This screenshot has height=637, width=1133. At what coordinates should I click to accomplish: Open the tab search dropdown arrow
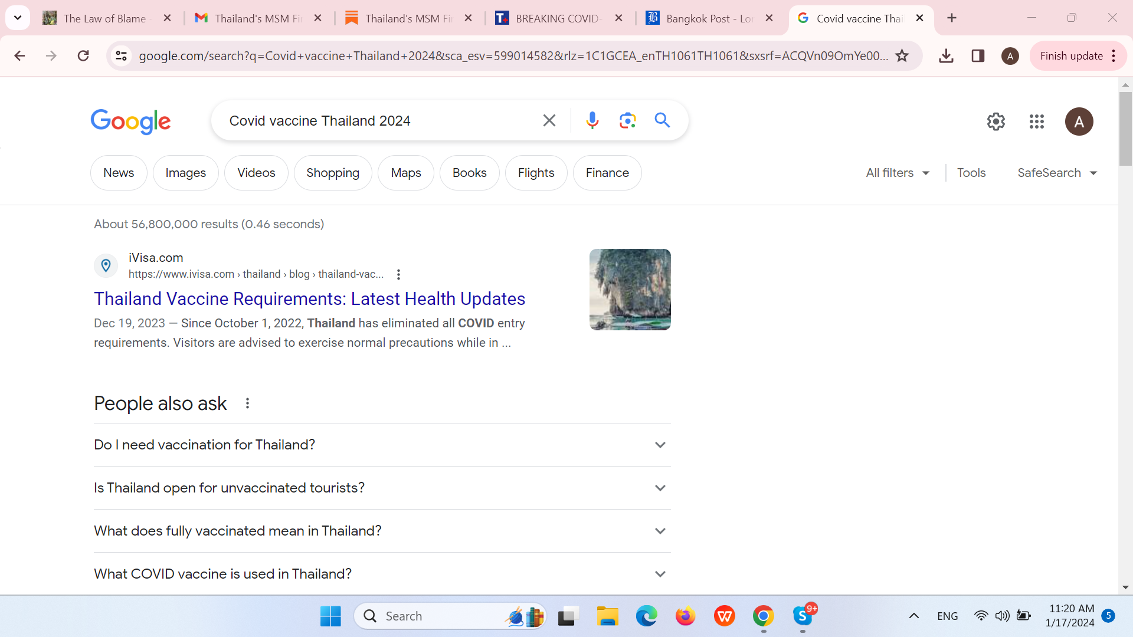pyautogui.click(x=18, y=18)
